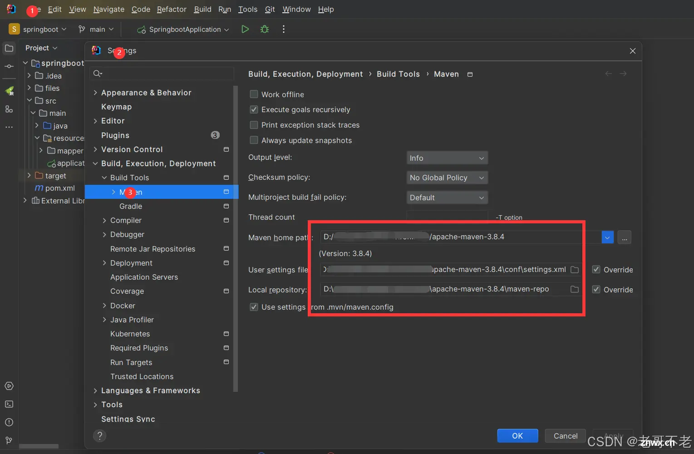Start debugging with the bug icon
The width and height of the screenshot is (694, 454).
(265, 29)
